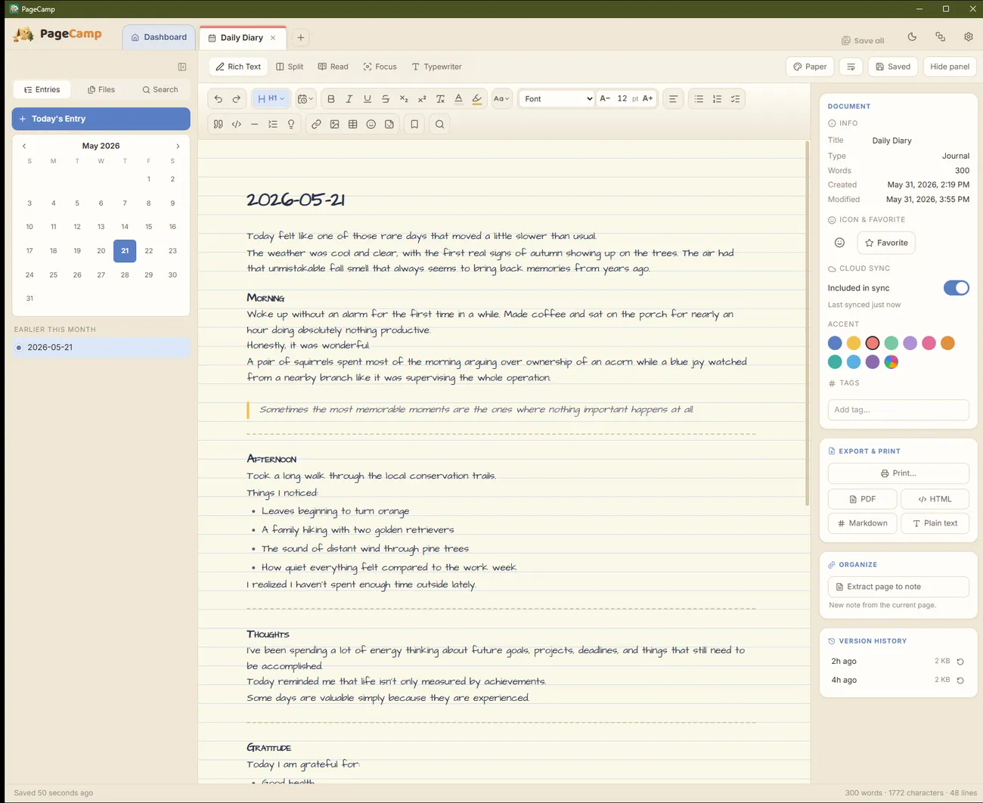
Task: Open a new tab
Action: pos(301,38)
